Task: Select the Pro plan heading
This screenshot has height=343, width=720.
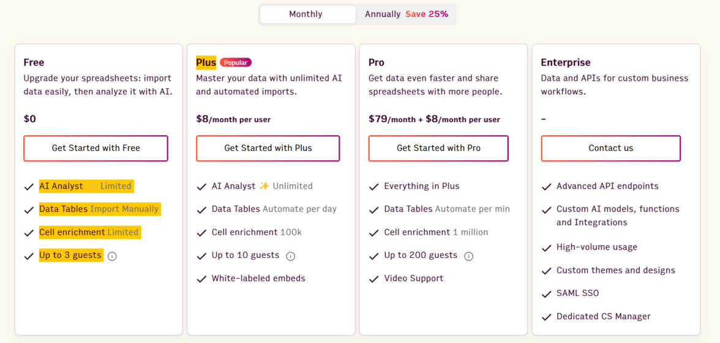Action: (x=377, y=62)
